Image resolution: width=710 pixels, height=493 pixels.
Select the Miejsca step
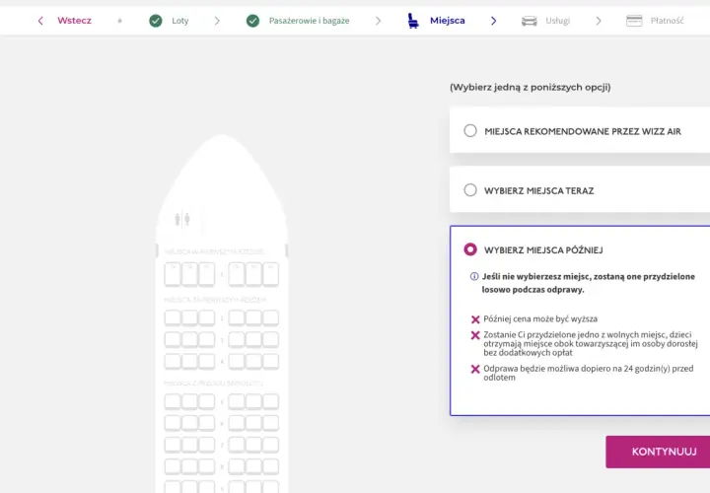coord(448,21)
